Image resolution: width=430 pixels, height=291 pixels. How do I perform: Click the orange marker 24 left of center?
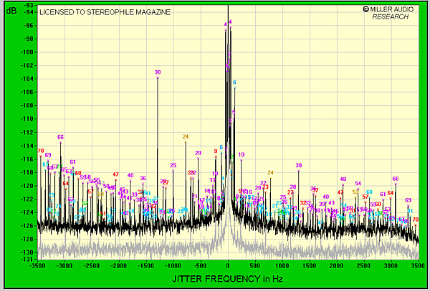186,137
